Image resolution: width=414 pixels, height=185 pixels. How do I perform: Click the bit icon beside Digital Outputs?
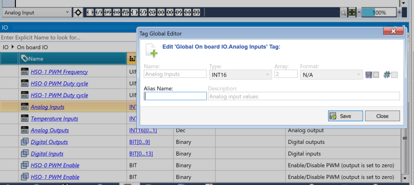point(25,142)
